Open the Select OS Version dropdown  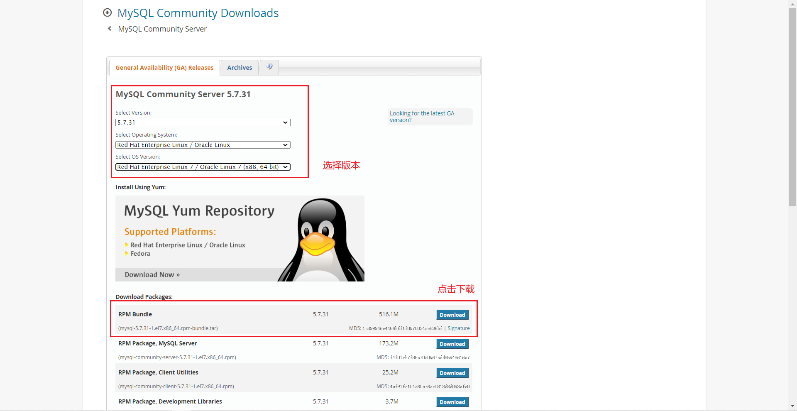point(203,167)
